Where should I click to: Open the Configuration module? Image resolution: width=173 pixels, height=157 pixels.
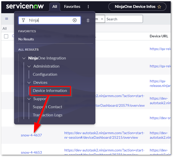click(45, 74)
